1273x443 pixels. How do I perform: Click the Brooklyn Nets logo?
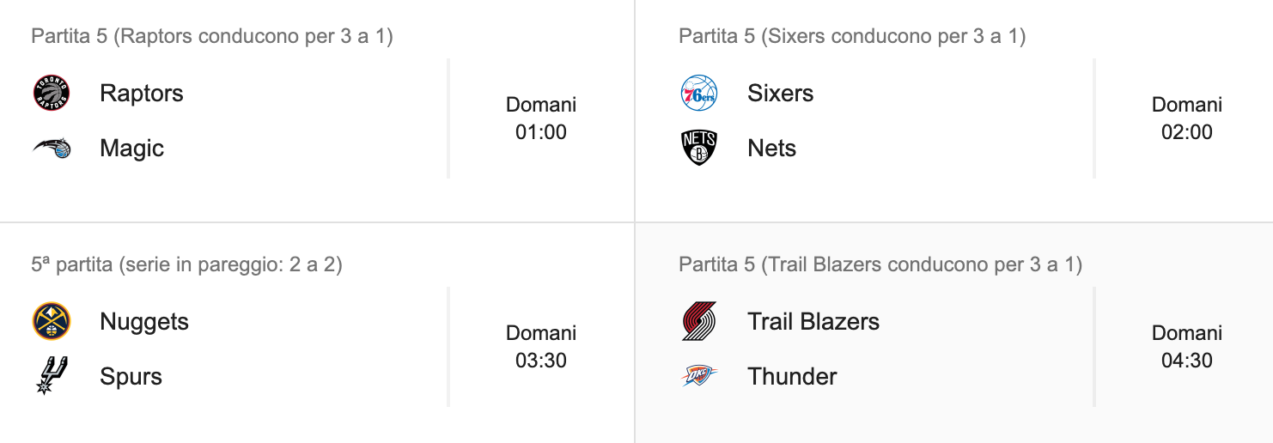coord(698,148)
